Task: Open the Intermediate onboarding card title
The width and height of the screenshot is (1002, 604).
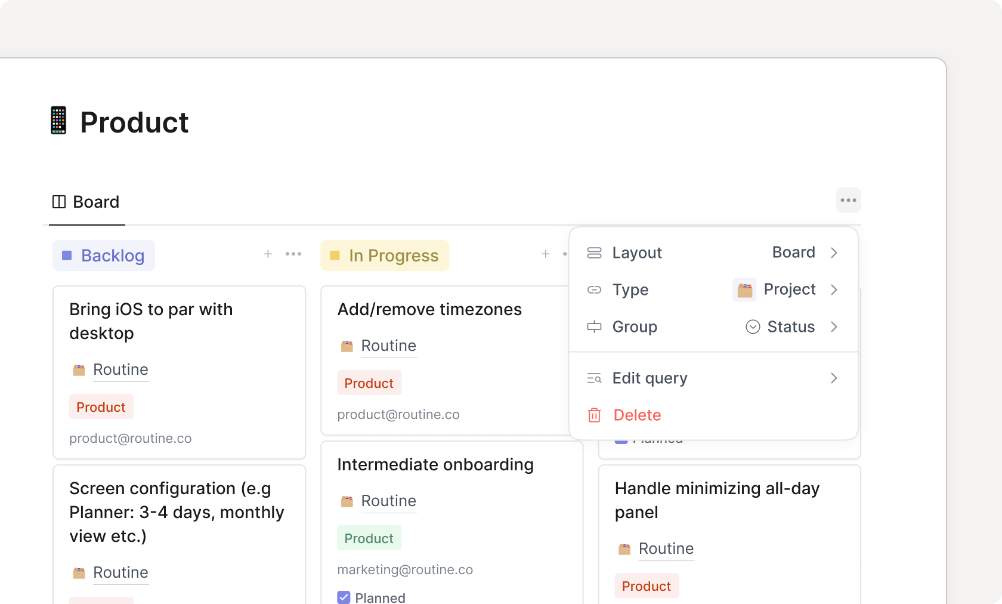Action: click(x=435, y=464)
